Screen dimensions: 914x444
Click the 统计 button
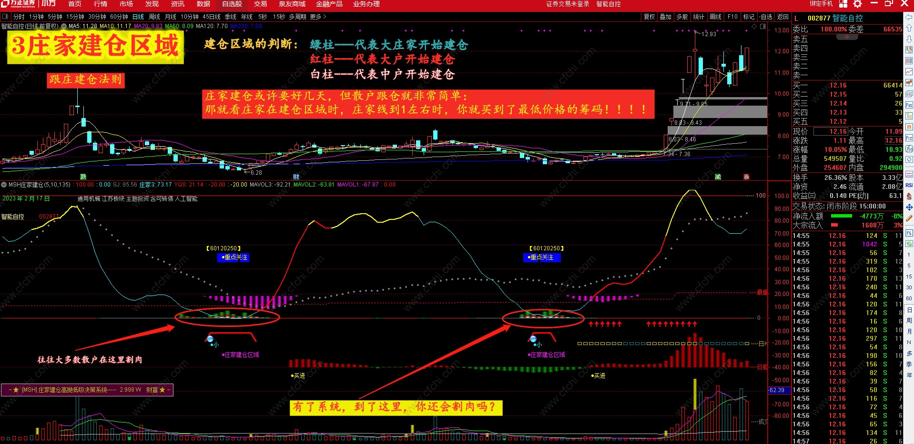click(699, 17)
